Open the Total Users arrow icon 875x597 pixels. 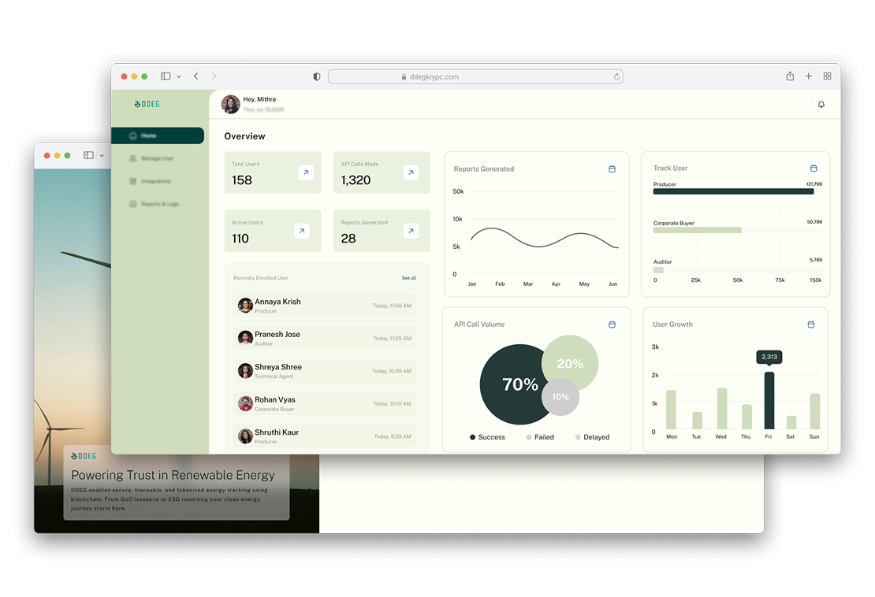305,172
